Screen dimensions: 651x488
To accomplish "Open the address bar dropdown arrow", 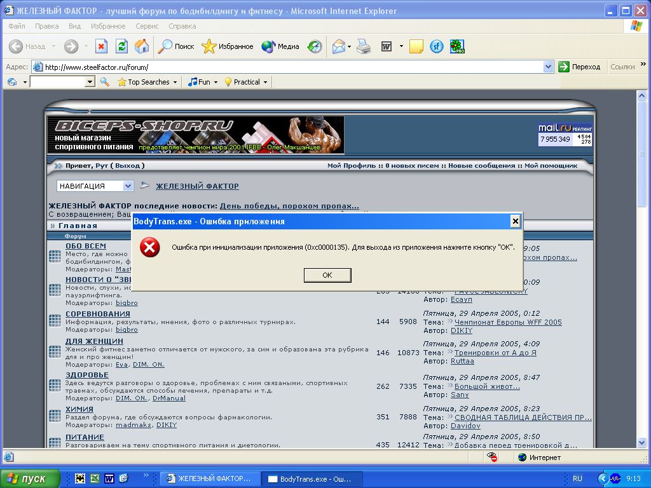I will [x=549, y=67].
